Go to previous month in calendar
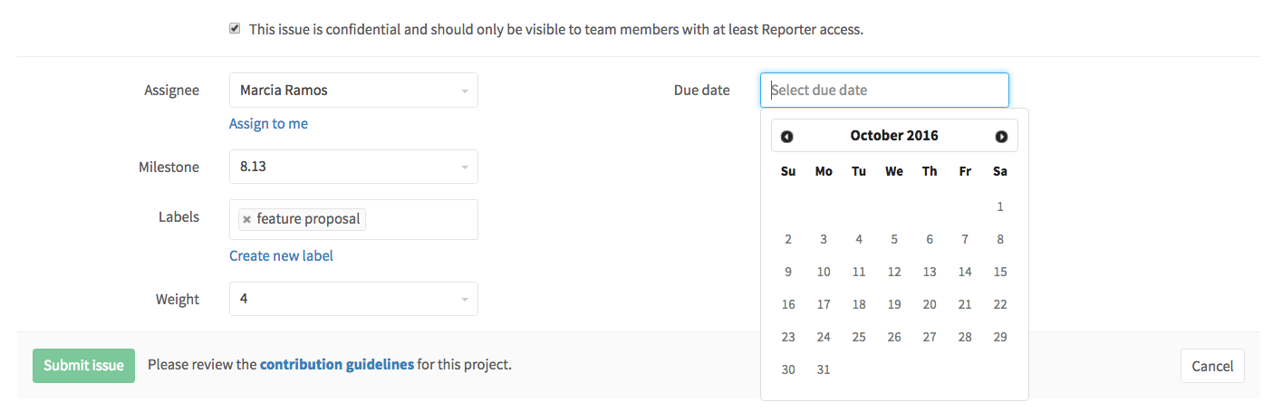The image size is (1282, 412). 786,137
